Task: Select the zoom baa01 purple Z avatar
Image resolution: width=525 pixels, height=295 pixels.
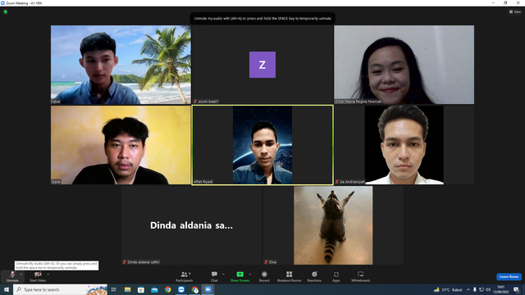Action: click(262, 65)
